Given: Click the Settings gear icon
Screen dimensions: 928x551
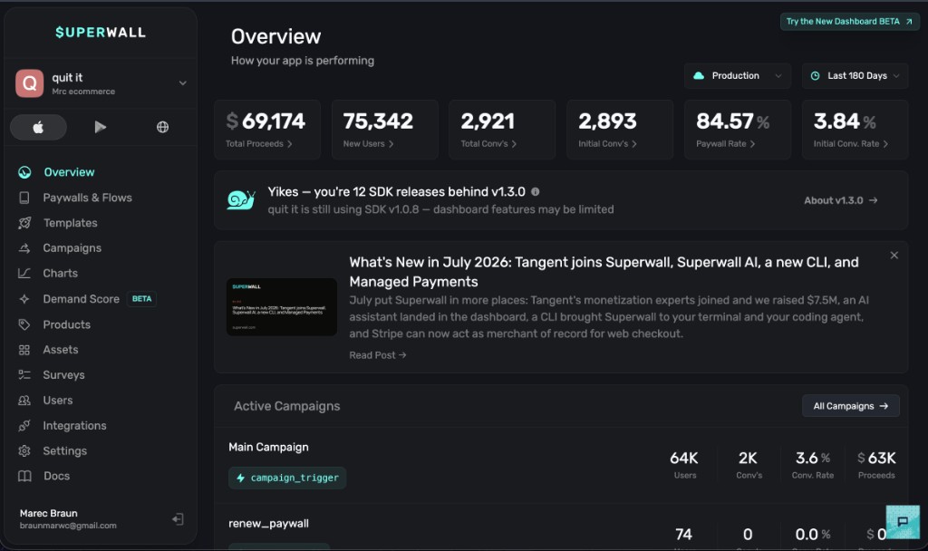Looking at the screenshot, I should coord(24,451).
